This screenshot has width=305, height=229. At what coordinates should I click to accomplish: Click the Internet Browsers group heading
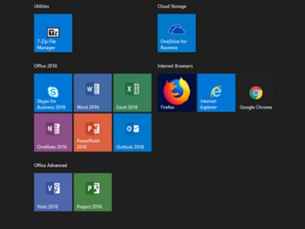coord(175,66)
